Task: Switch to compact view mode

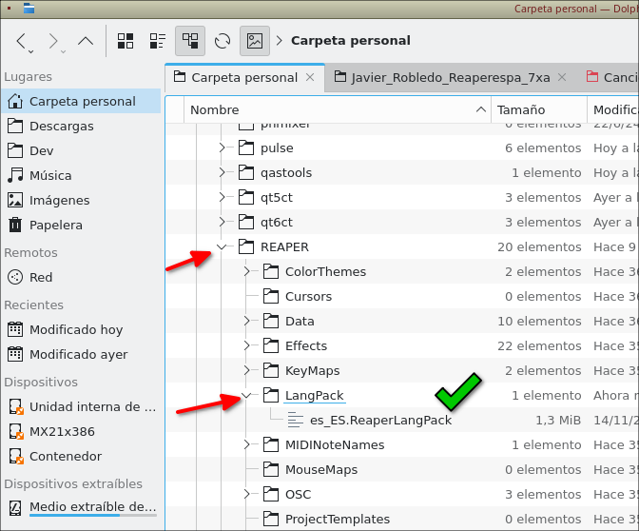Action: point(157,41)
